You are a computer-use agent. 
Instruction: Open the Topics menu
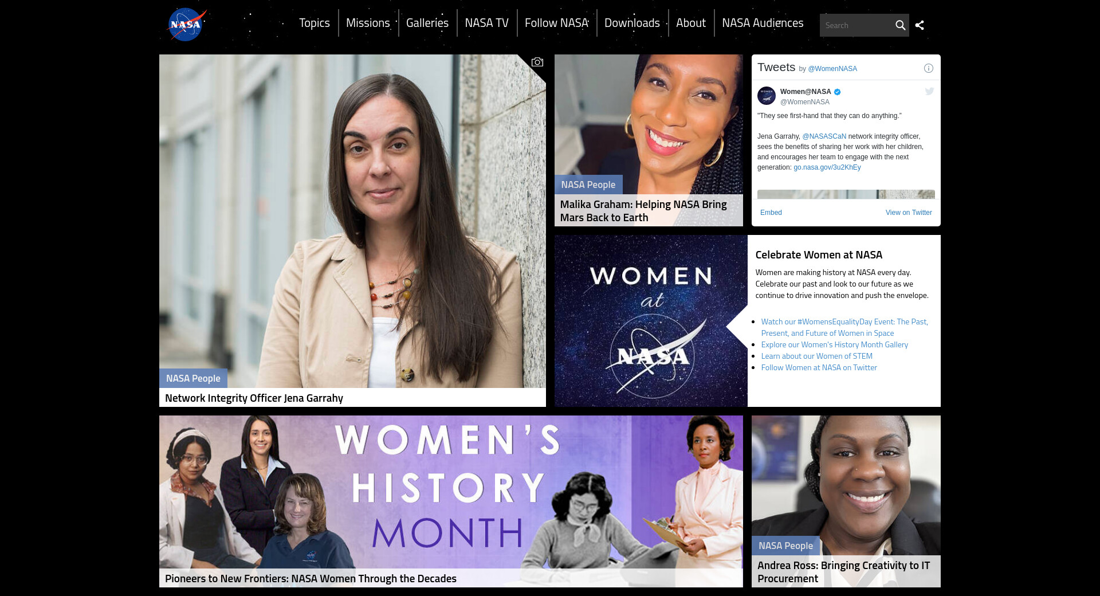click(315, 23)
